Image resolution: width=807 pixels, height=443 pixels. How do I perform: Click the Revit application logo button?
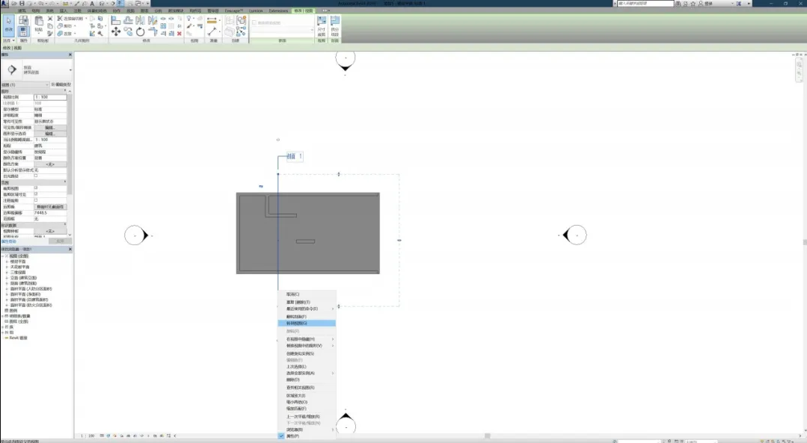(4, 3)
